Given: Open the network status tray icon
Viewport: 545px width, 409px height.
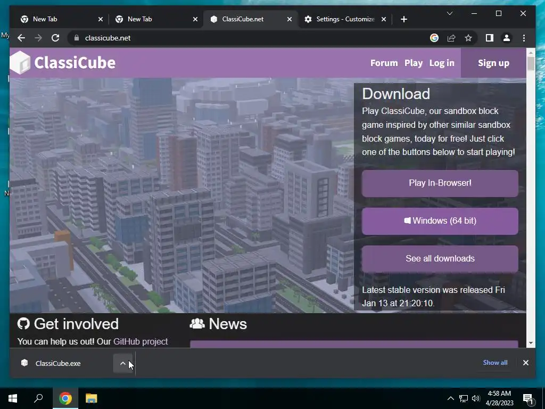Looking at the screenshot, I should (464, 398).
